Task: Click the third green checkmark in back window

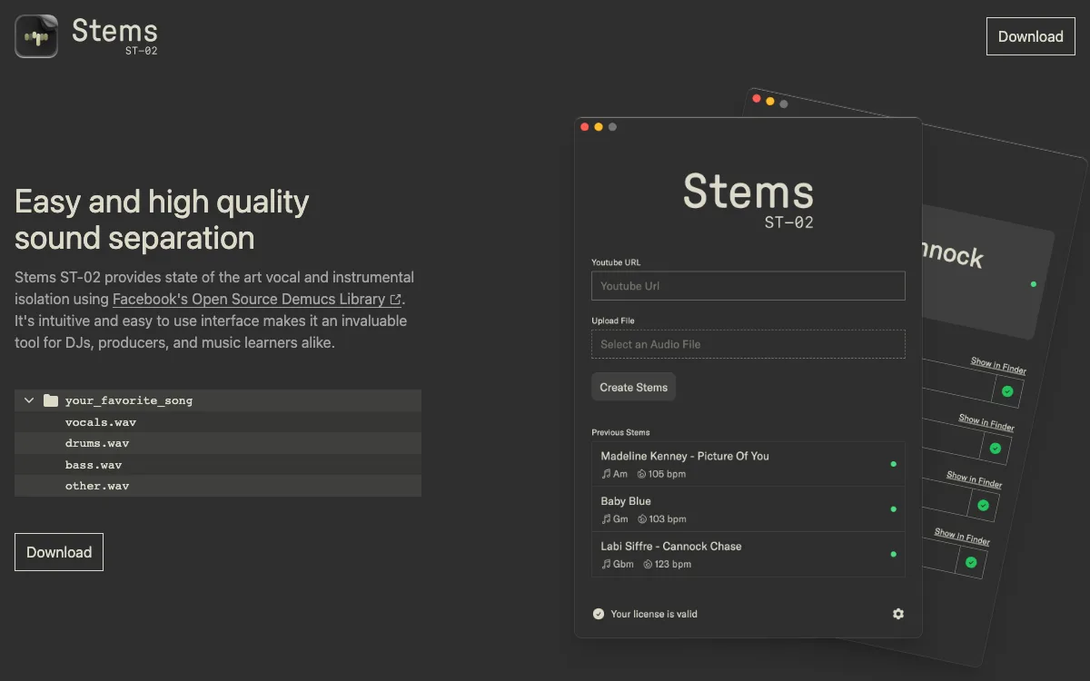Action: [x=983, y=506]
